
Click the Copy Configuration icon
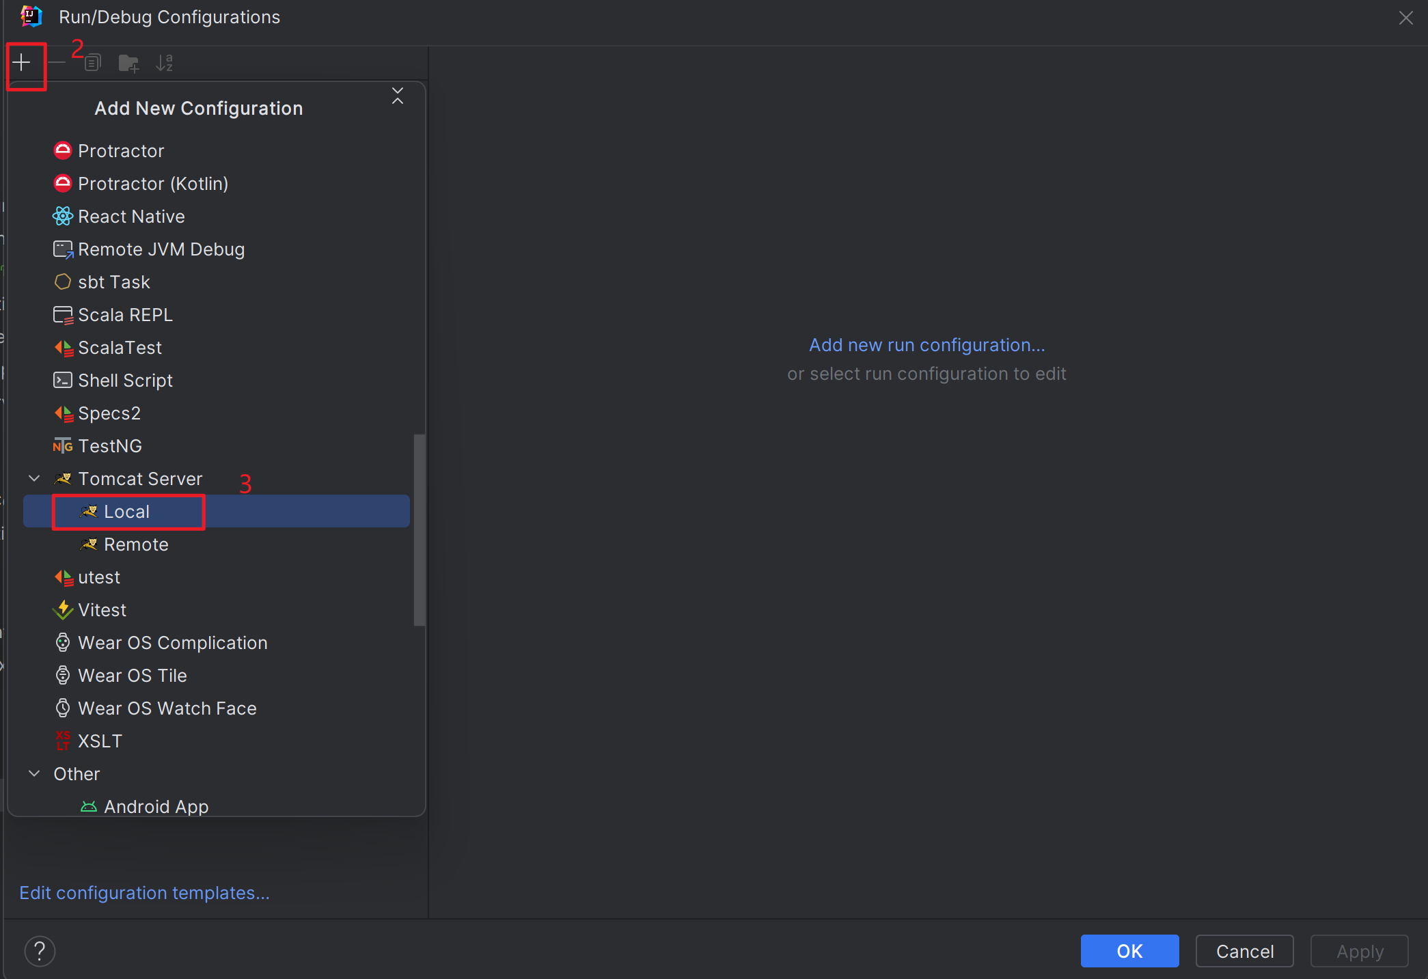click(x=93, y=63)
